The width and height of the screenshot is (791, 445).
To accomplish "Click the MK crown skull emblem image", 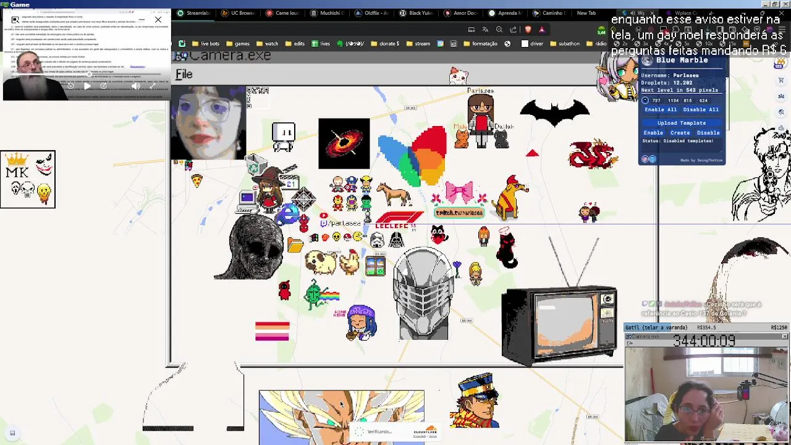I will [28, 179].
